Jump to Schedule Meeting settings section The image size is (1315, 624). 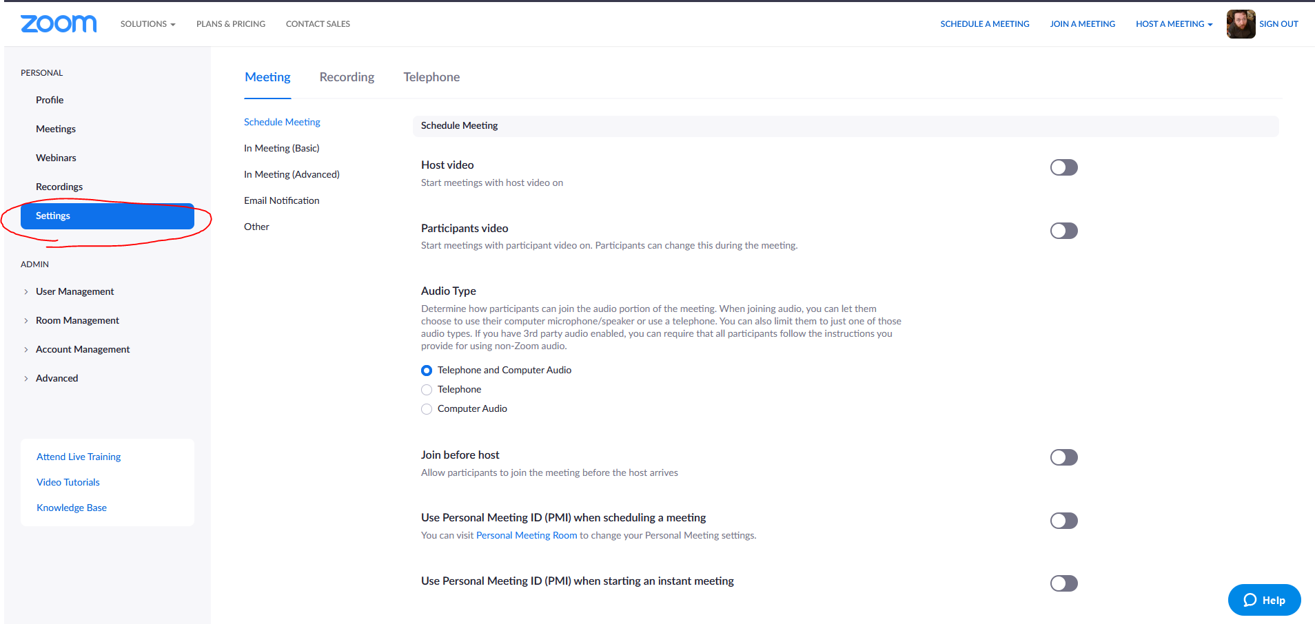click(282, 122)
